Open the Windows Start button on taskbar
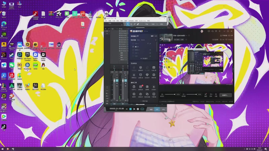Screen dimensions: 269x151 coord(2,149)
